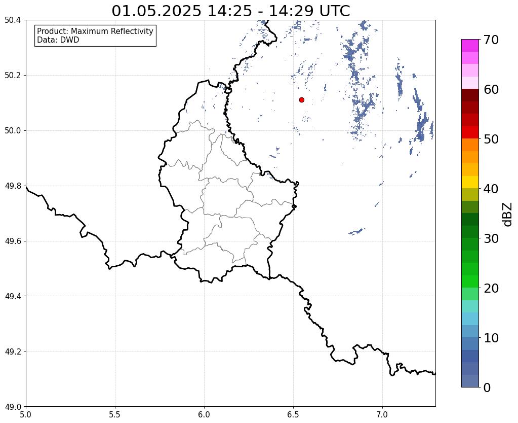Click the colorbar tick label "50"

point(491,139)
